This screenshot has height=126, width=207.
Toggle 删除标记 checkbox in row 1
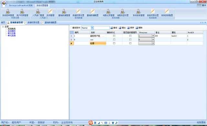[x=114, y=36]
